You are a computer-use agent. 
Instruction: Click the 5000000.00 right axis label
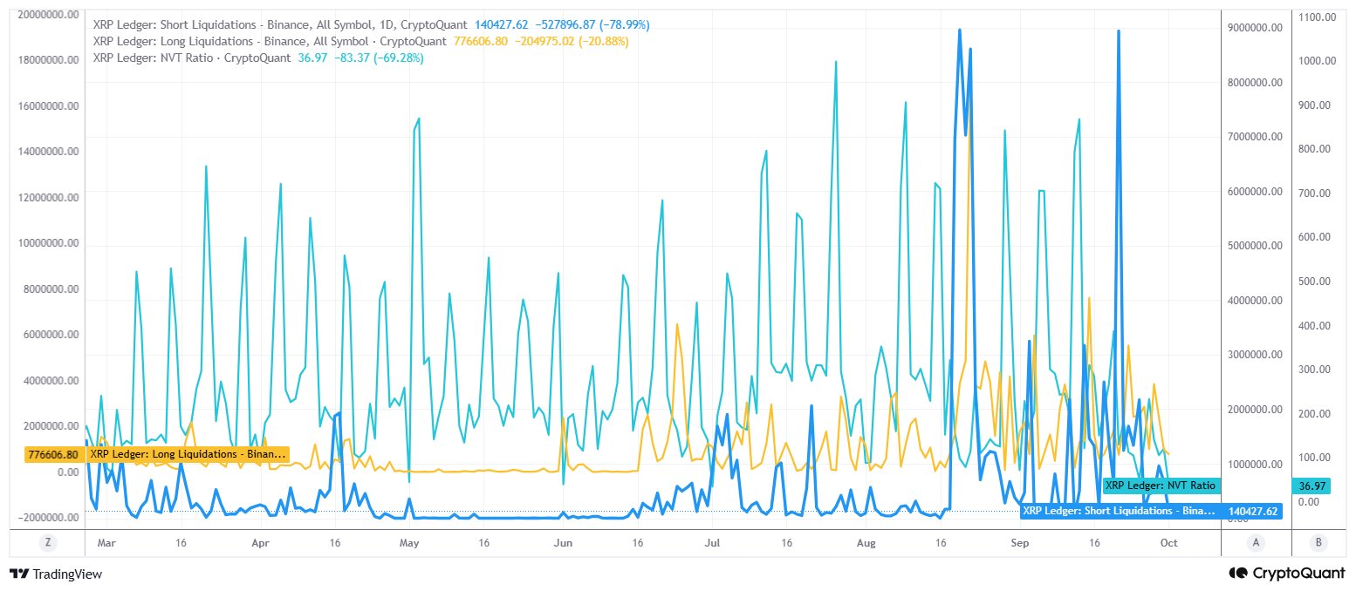coord(1253,246)
